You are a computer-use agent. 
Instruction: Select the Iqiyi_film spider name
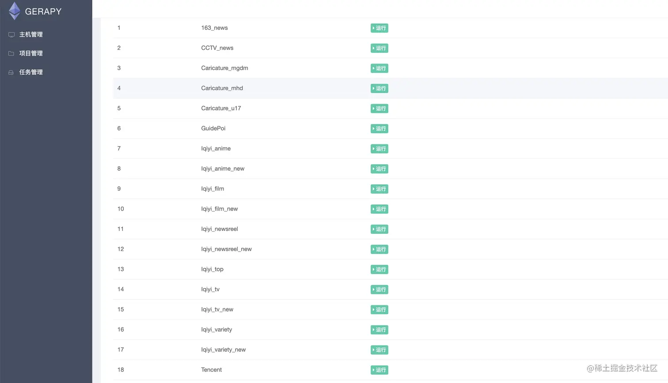pos(213,189)
